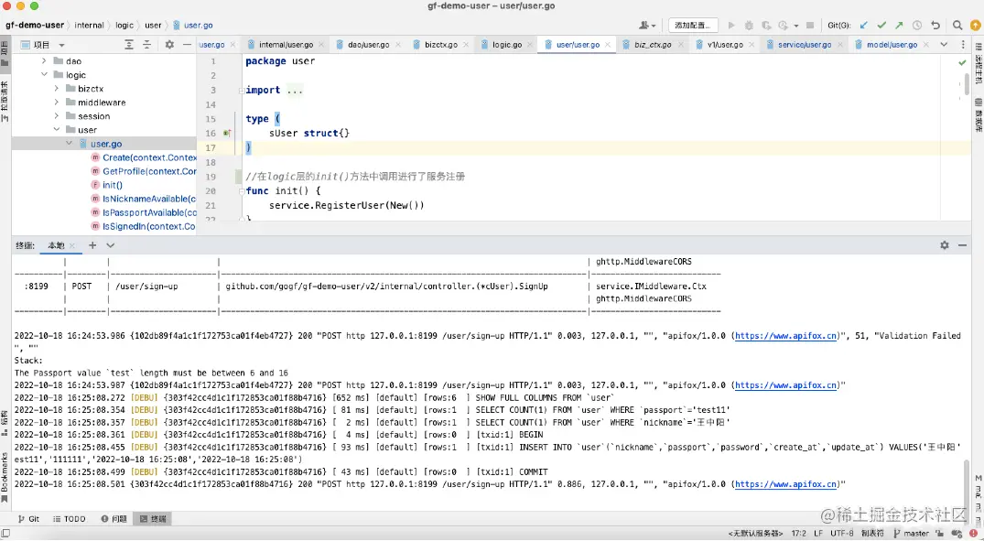Open the terminal tab options chevron
The height and width of the screenshot is (541, 984).
click(x=111, y=244)
